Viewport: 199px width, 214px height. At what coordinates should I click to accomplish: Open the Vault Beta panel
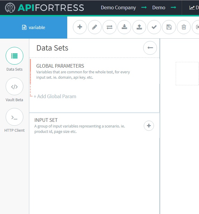pos(14,86)
